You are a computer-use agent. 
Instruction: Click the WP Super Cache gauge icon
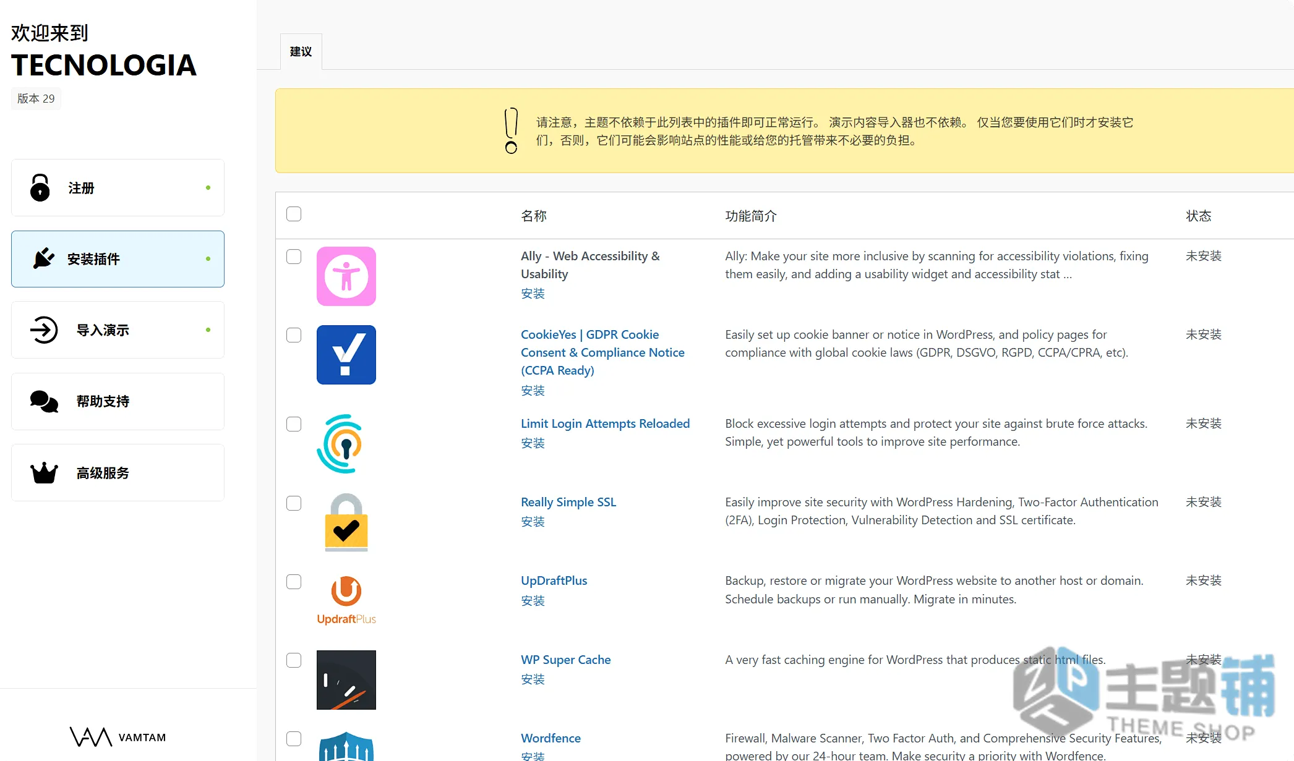click(346, 680)
